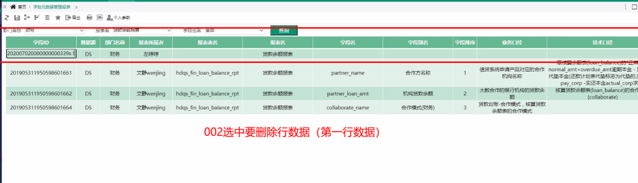Image resolution: width=638 pixels, height=183 pixels.
Task: Click the 字段名 column header
Action: coord(348,42)
